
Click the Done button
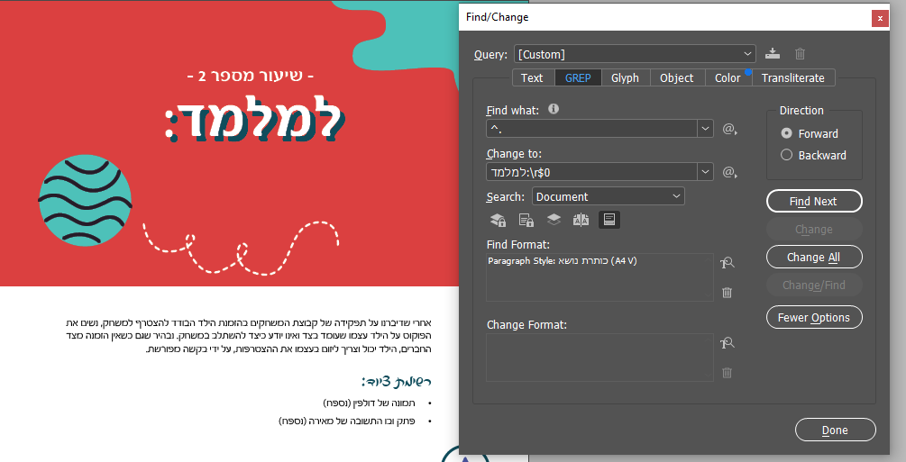pyautogui.click(x=835, y=430)
